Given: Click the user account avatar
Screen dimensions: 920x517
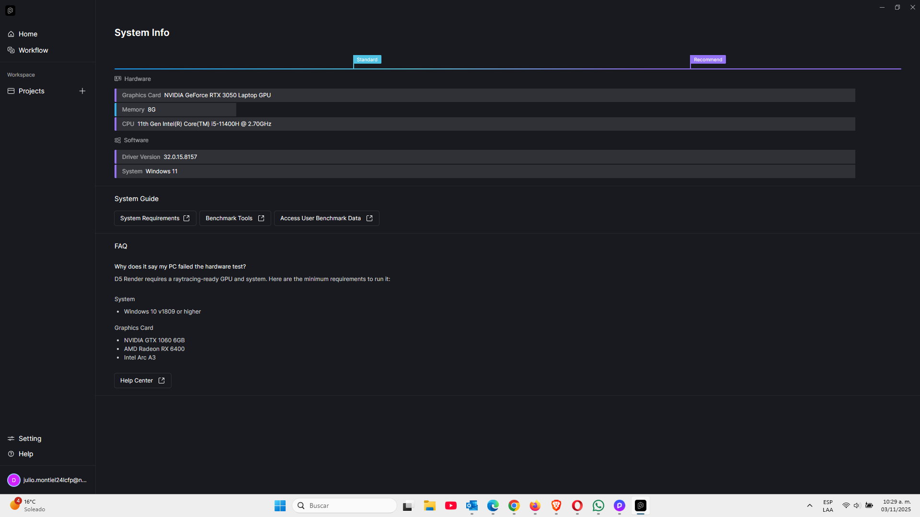Looking at the screenshot, I should tap(13, 480).
